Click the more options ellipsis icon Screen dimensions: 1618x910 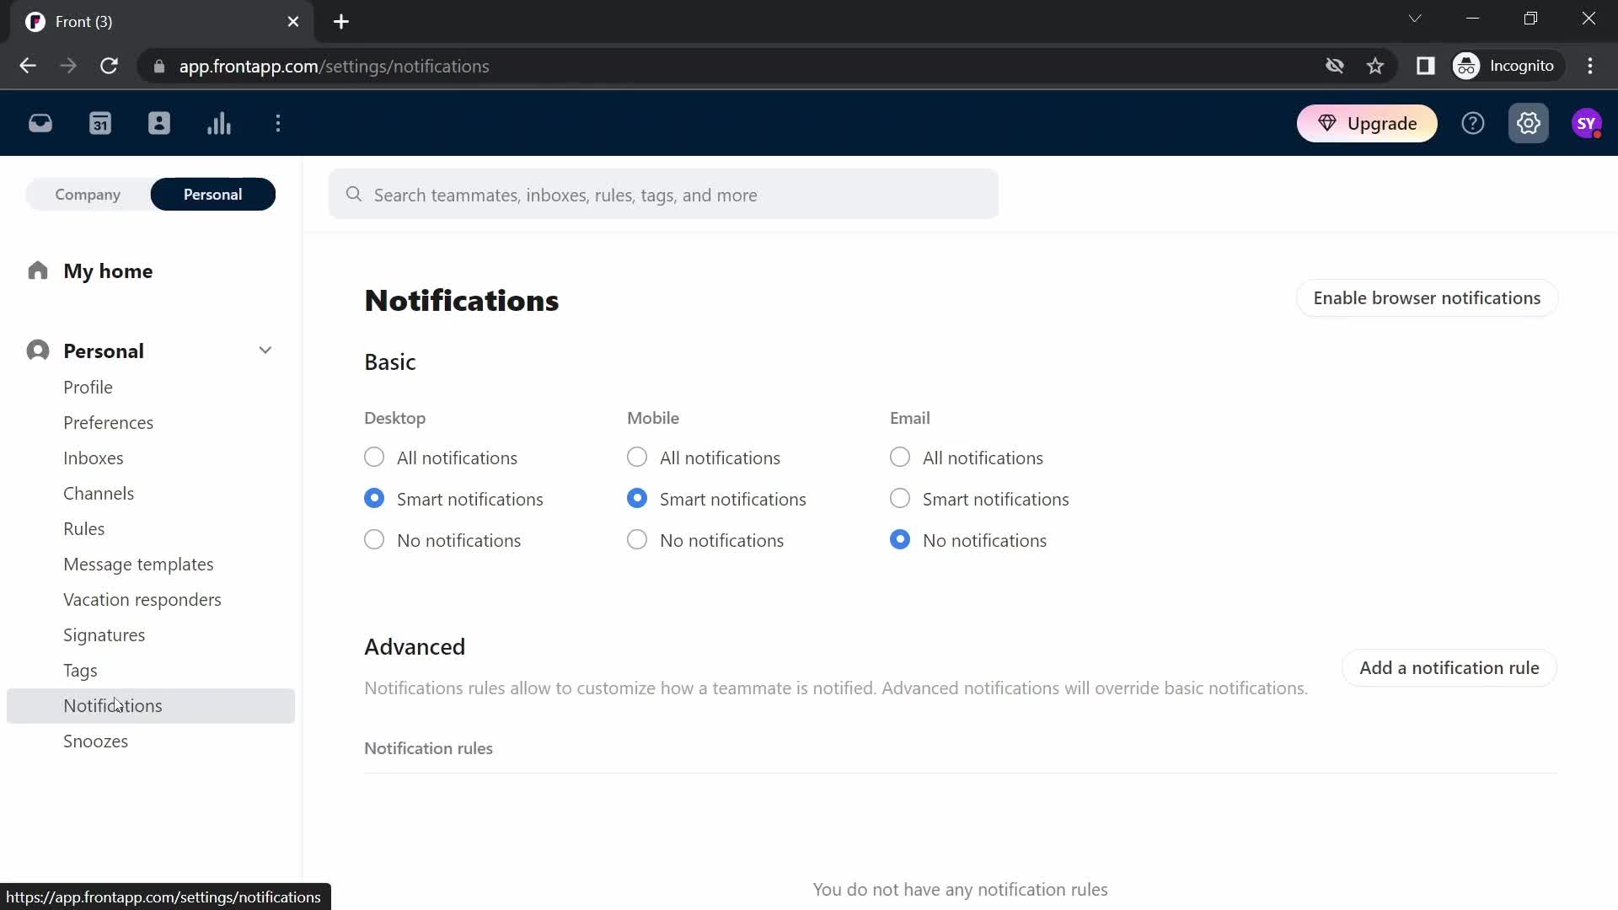click(278, 122)
